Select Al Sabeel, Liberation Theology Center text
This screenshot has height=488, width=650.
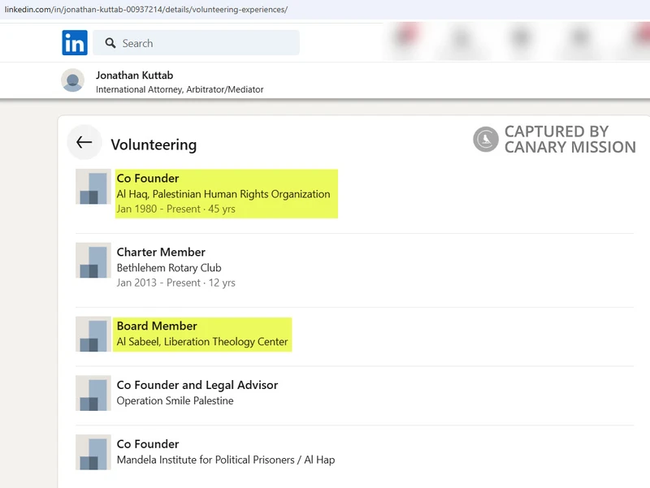point(202,342)
